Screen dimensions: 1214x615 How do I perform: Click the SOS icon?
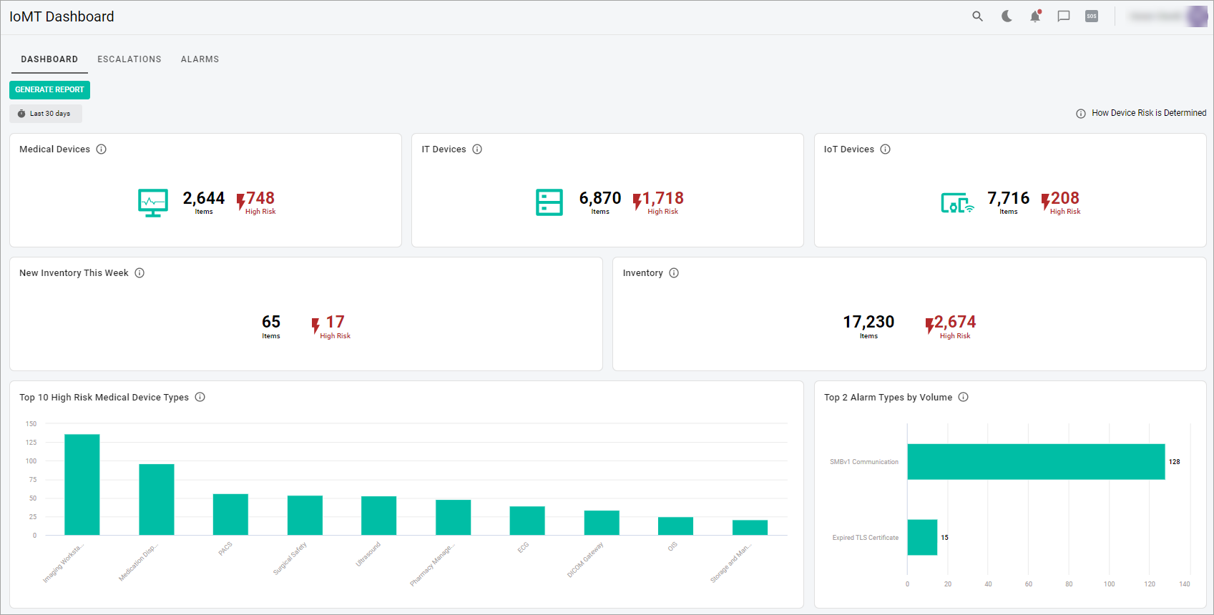point(1092,16)
